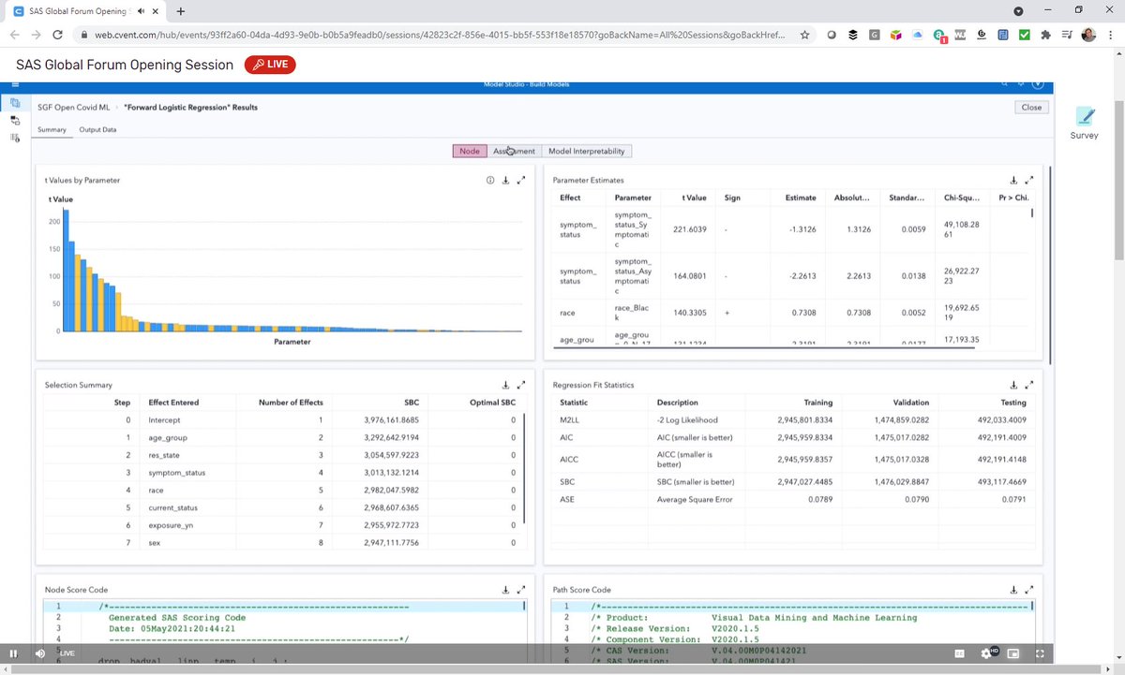Open the Model Interpretability view

[x=587, y=151]
